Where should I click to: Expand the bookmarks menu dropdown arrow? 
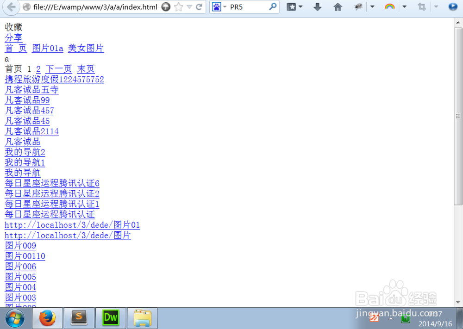300,7
